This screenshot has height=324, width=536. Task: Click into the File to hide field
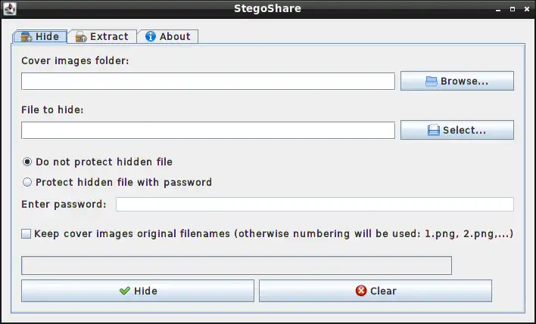(x=207, y=131)
